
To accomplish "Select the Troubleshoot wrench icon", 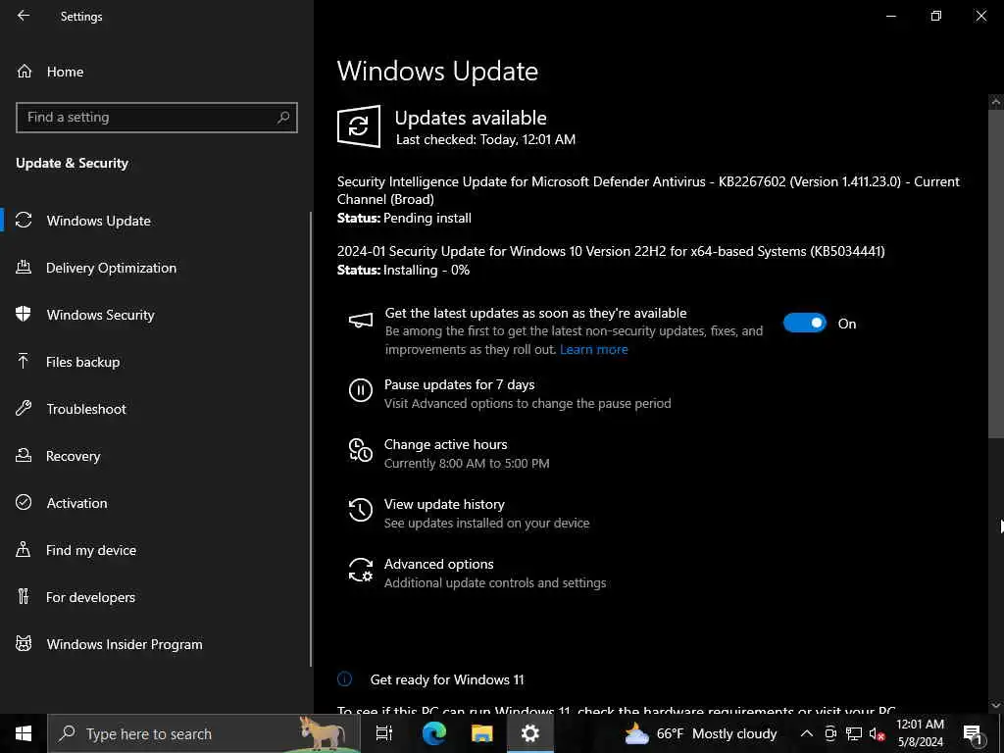I will pyautogui.click(x=24, y=409).
